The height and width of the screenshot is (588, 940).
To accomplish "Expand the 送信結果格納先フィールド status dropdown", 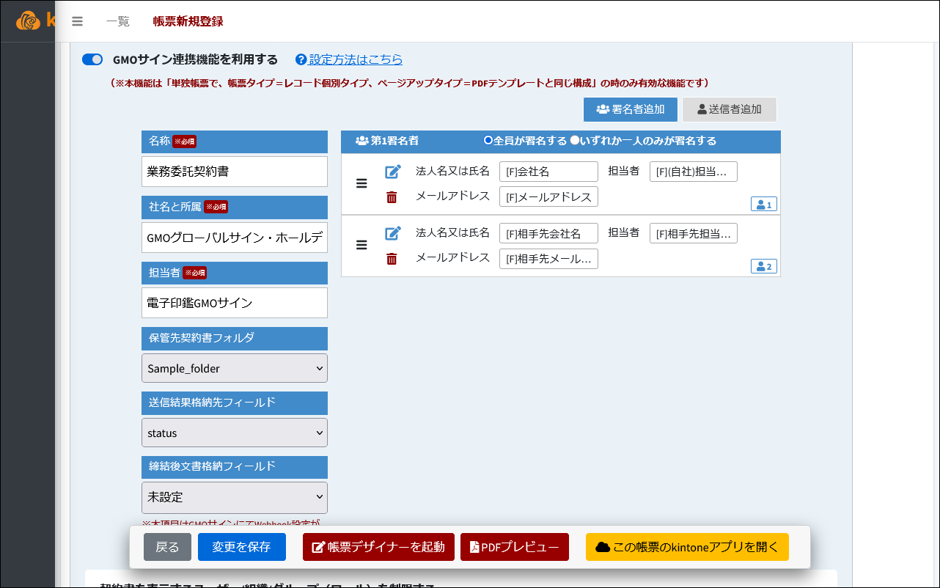I will tap(235, 433).
